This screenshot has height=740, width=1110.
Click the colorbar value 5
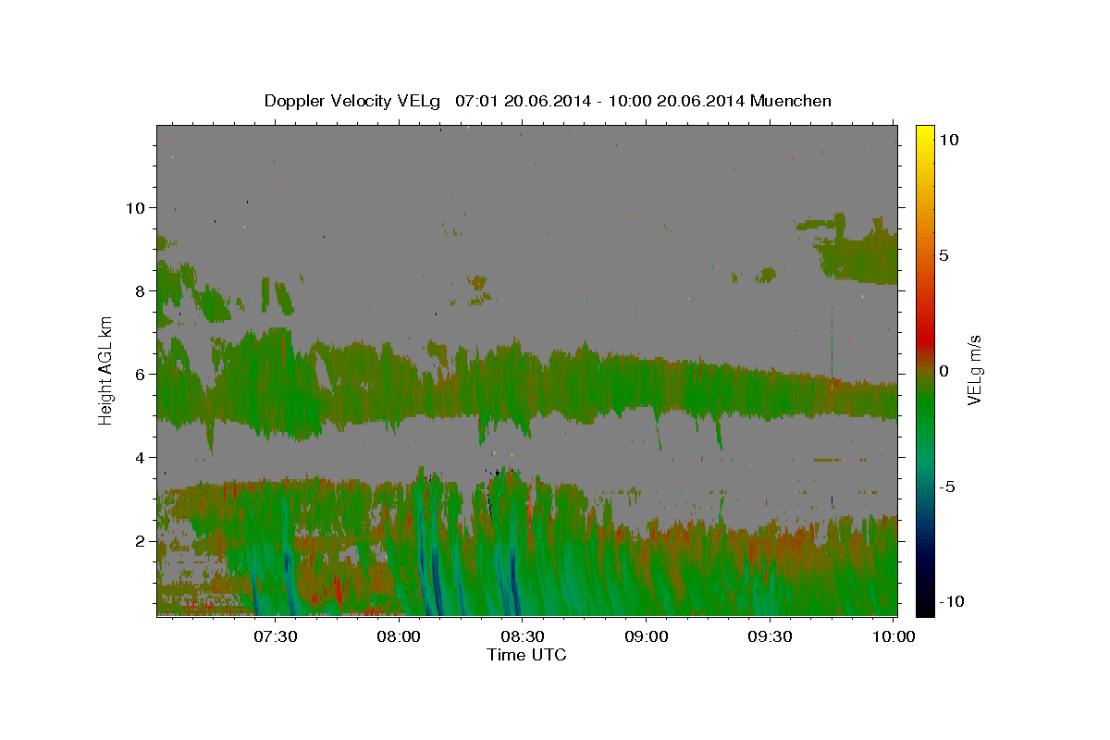coord(945,255)
